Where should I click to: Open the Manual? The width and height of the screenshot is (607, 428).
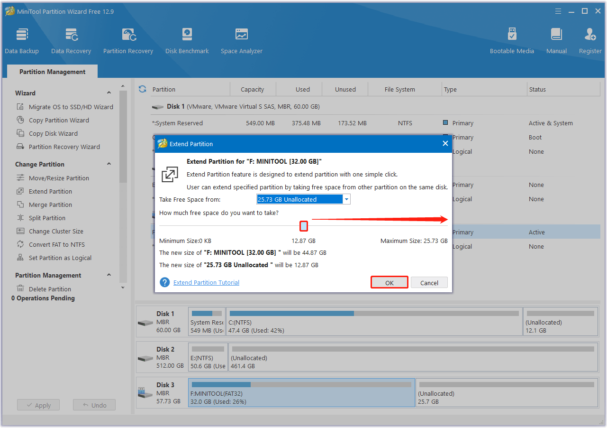[x=556, y=40]
